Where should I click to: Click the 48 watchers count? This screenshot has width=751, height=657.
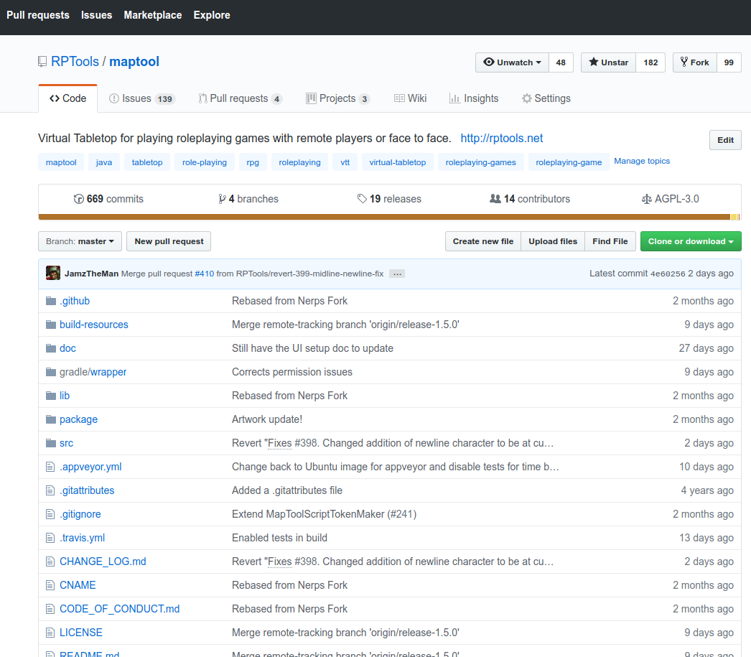(x=561, y=62)
